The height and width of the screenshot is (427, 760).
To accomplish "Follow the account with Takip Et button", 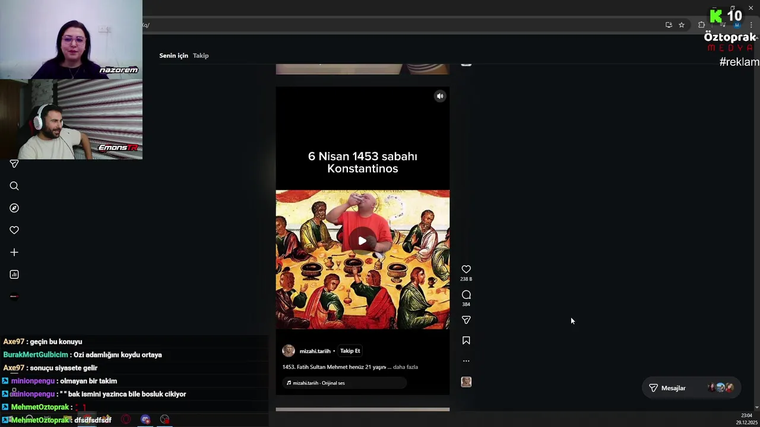I will pos(350,351).
